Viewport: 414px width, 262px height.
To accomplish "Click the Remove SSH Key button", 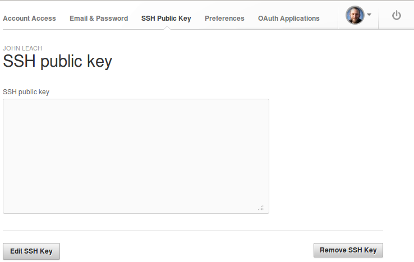I will [x=348, y=250].
